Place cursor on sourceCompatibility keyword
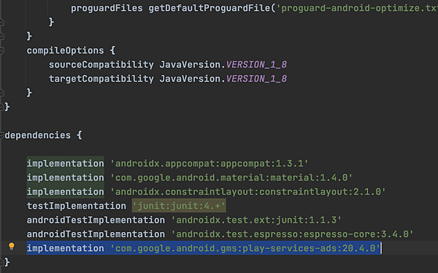Image resolution: width=438 pixels, height=273 pixels. [101, 65]
